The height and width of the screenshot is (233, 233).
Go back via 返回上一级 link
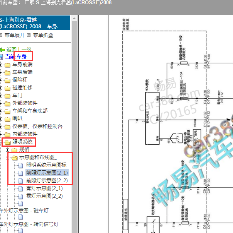click(x=19, y=50)
